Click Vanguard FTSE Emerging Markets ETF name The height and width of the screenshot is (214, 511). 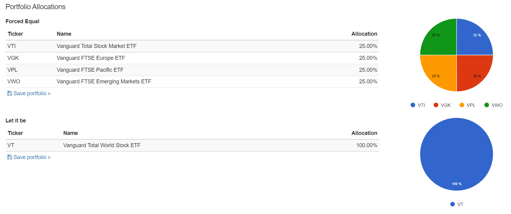click(104, 82)
